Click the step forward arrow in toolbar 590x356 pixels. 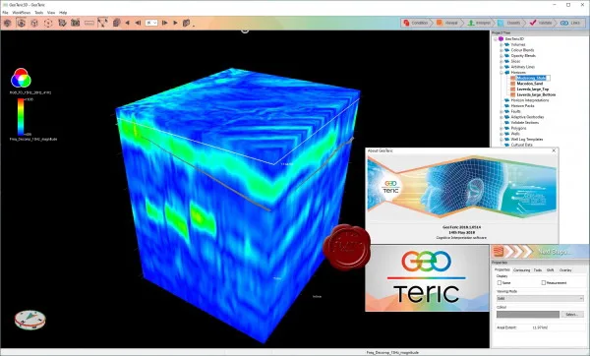tap(164, 23)
